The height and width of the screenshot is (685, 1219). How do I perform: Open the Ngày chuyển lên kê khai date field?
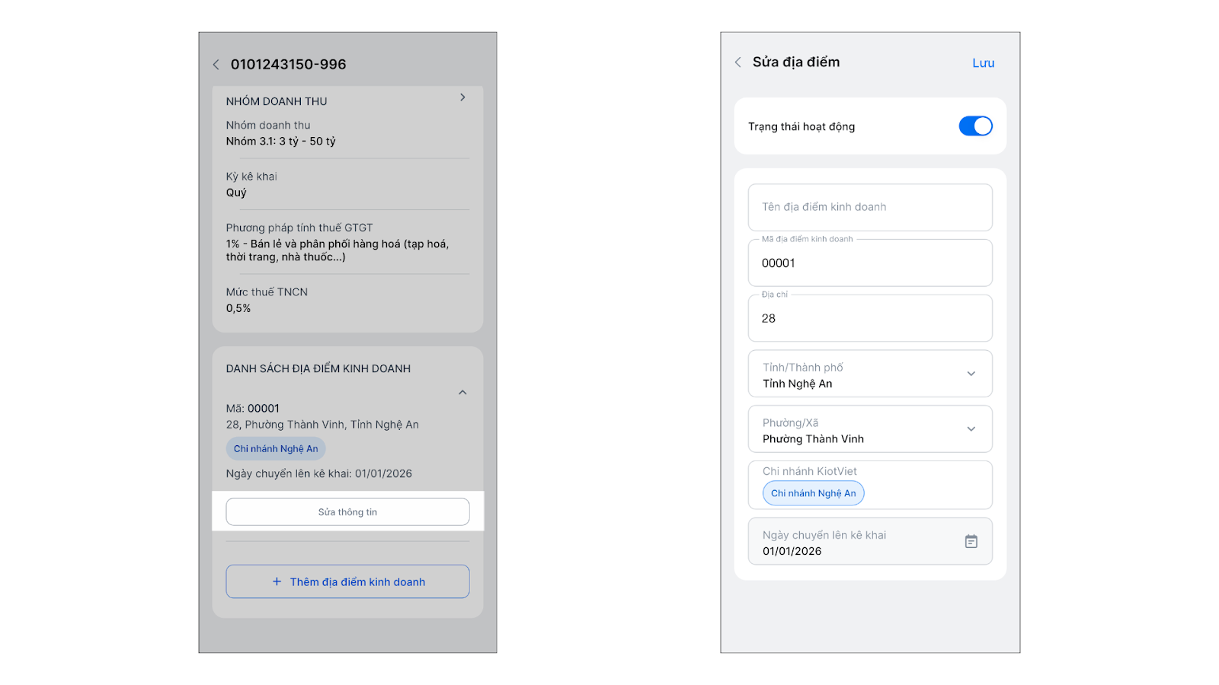tap(853, 542)
